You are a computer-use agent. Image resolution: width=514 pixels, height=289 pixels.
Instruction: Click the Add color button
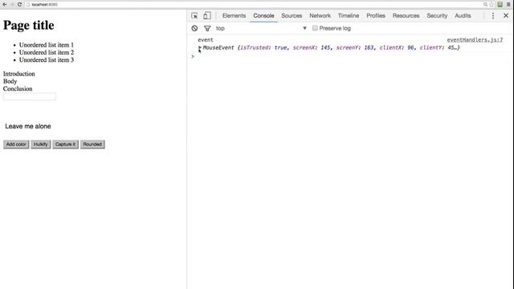click(16, 144)
